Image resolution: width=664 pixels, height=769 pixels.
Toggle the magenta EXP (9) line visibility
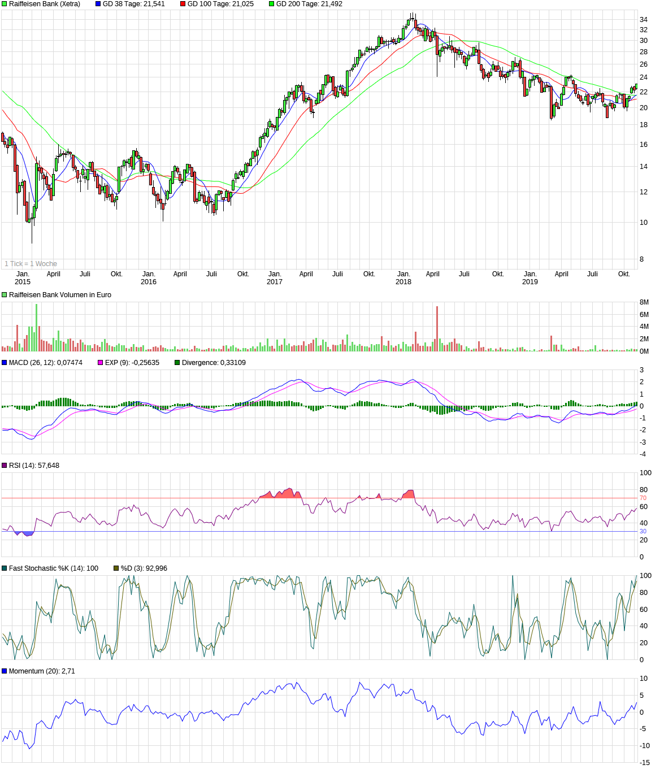99,362
